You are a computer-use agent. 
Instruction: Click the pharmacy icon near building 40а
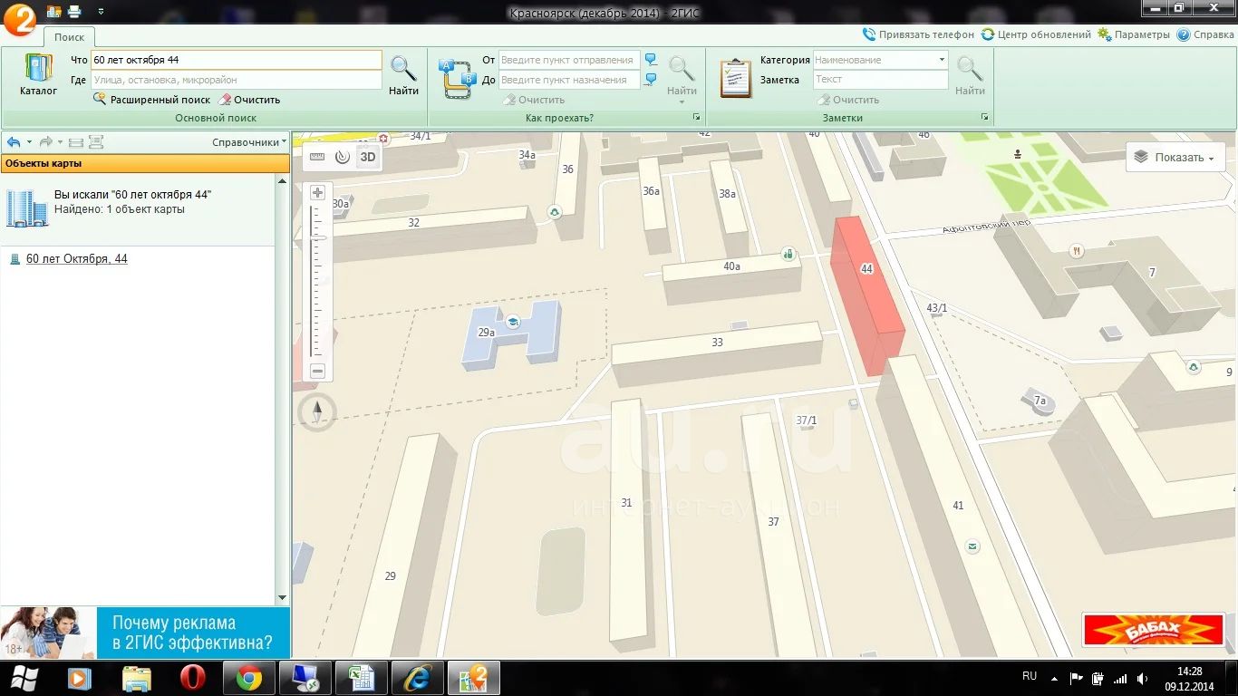[x=788, y=255]
